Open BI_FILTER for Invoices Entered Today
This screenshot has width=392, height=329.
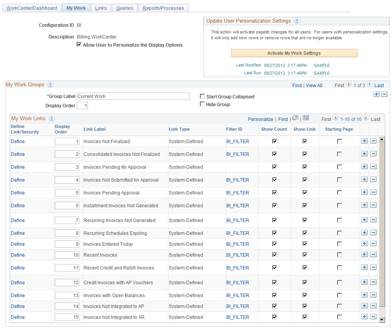coord(238,244)
